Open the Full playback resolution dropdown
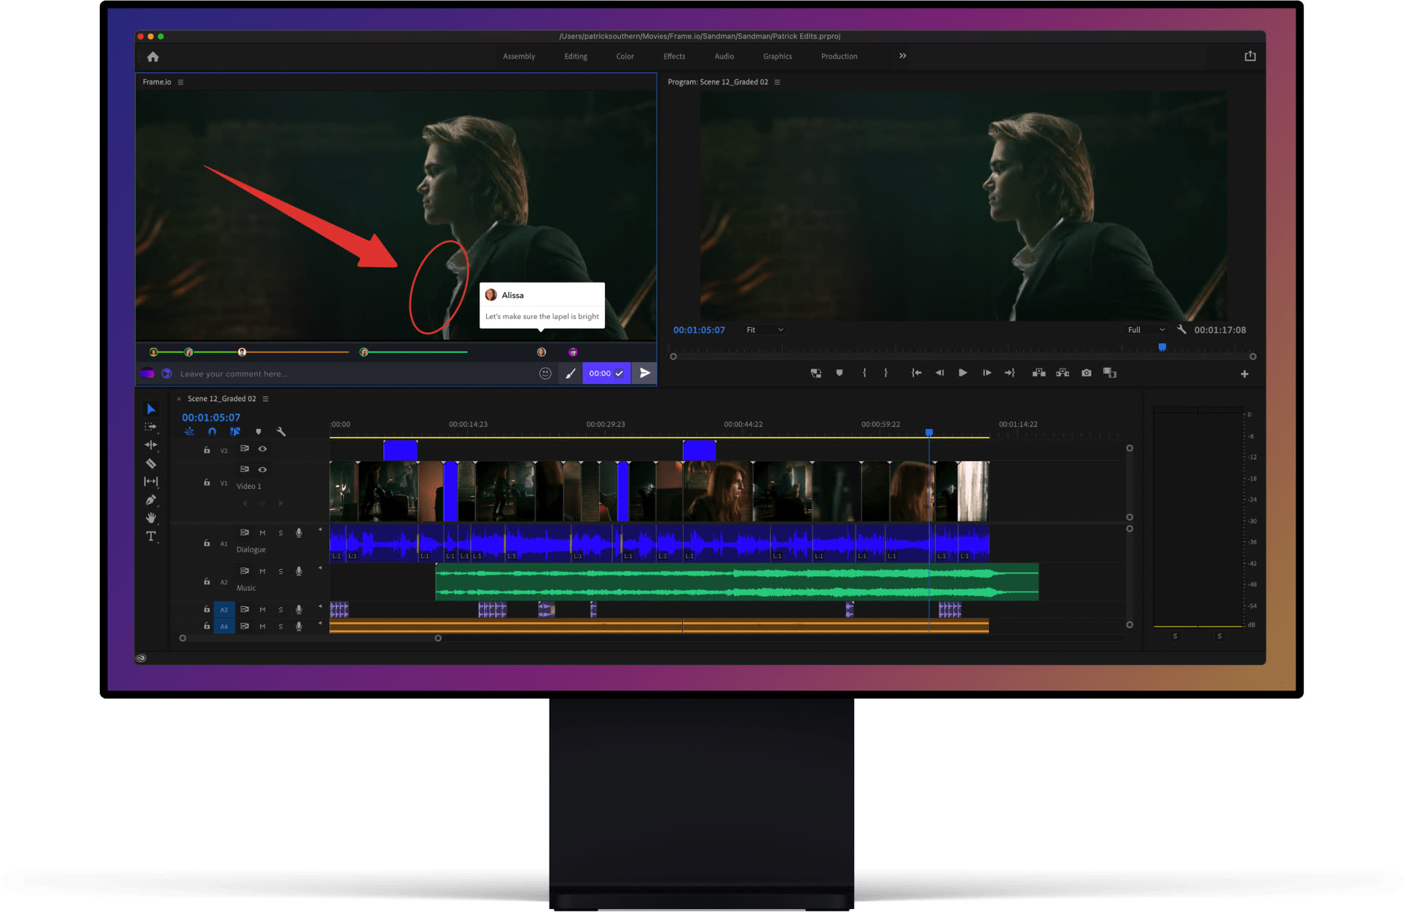This screenshot has height=912, width=1405. coord(1146,330)
